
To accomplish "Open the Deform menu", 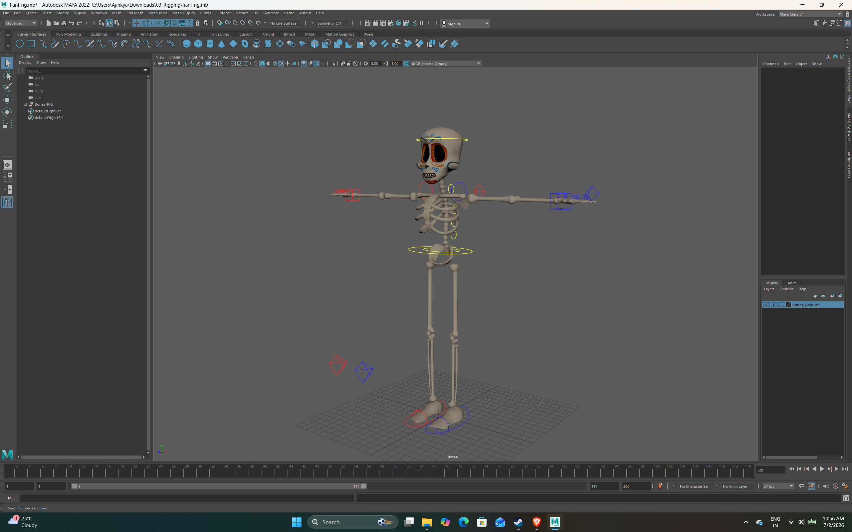I will pos(242,13).
